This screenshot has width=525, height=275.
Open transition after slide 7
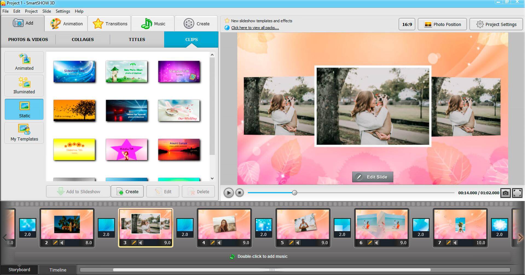(x=500, y=228)
